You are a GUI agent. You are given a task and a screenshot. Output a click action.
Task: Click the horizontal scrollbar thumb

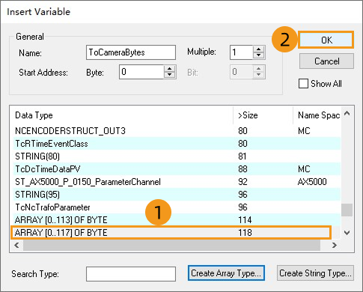(171, 245)
